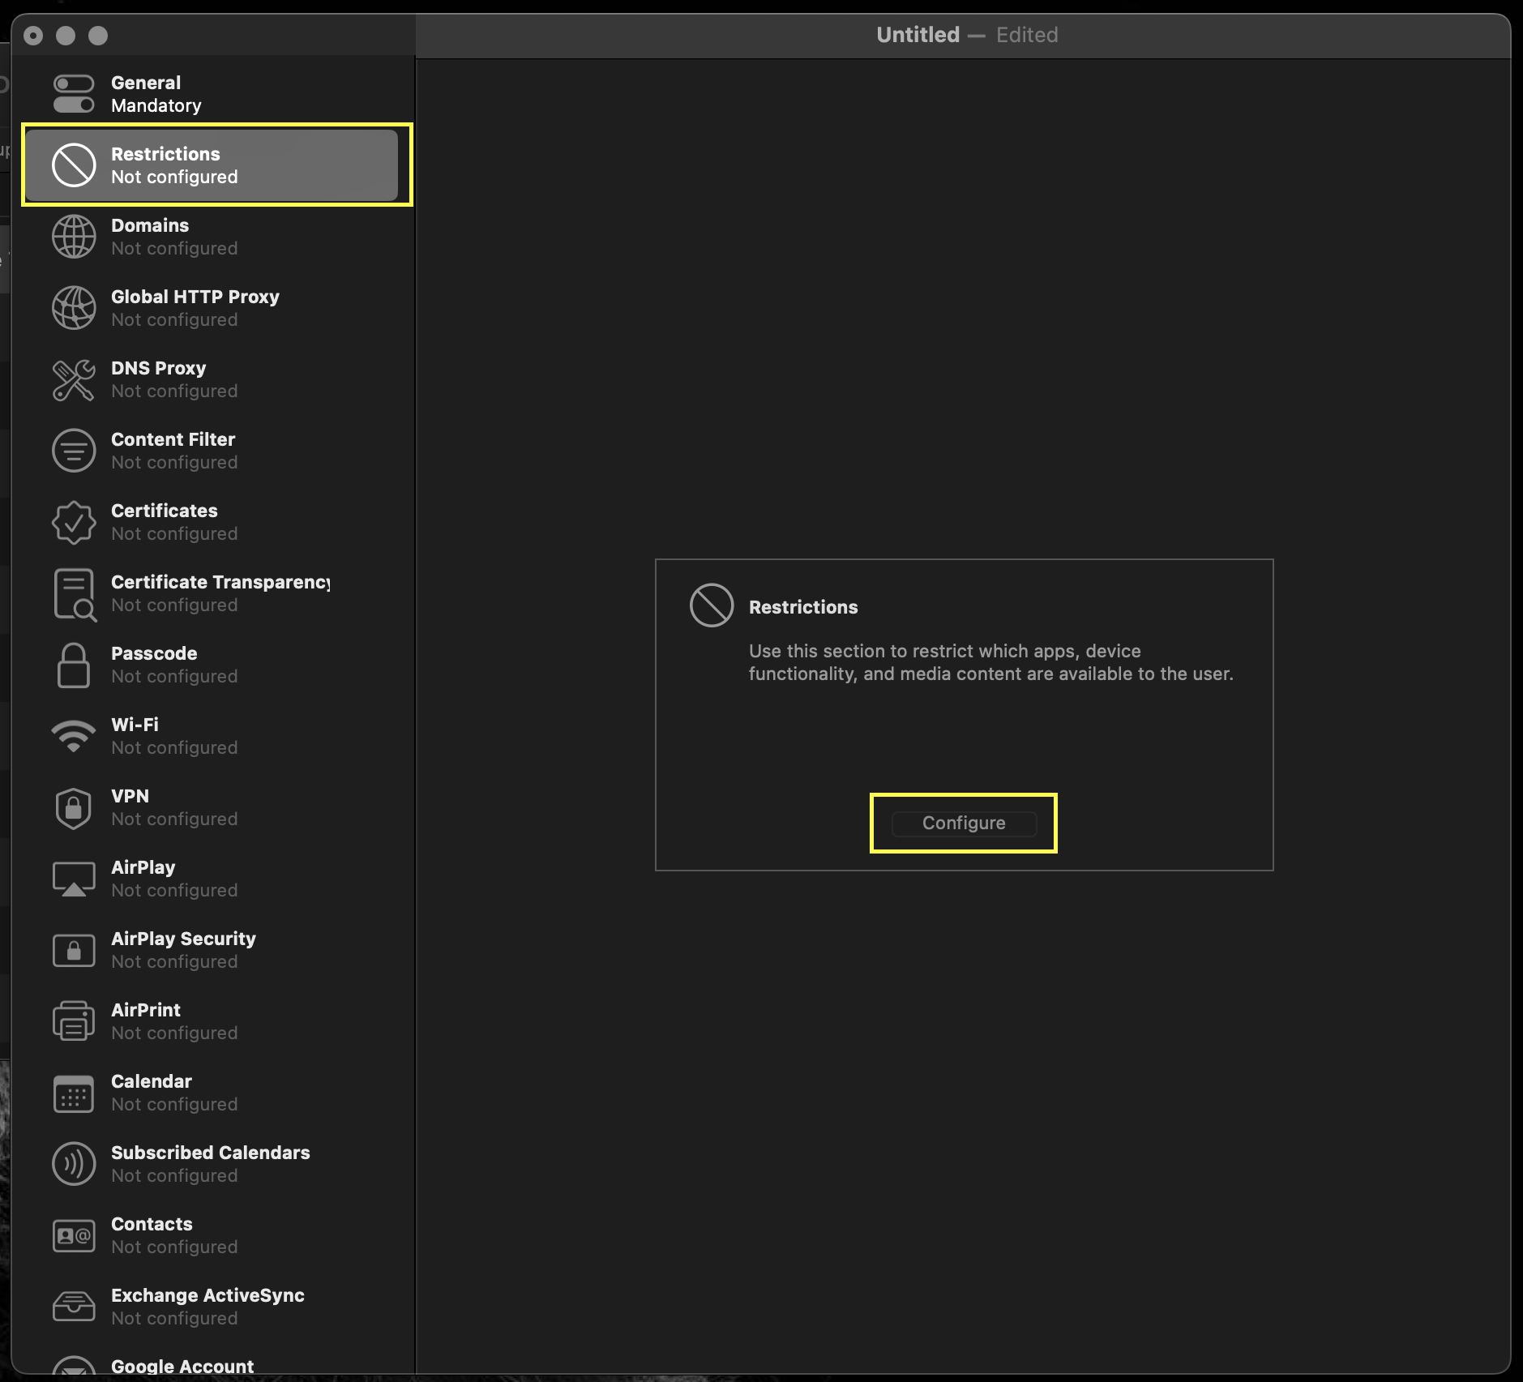Click the Passcode padlock icon
The height and width of the screenshot is (1382, 1523).
click(74, 664)
